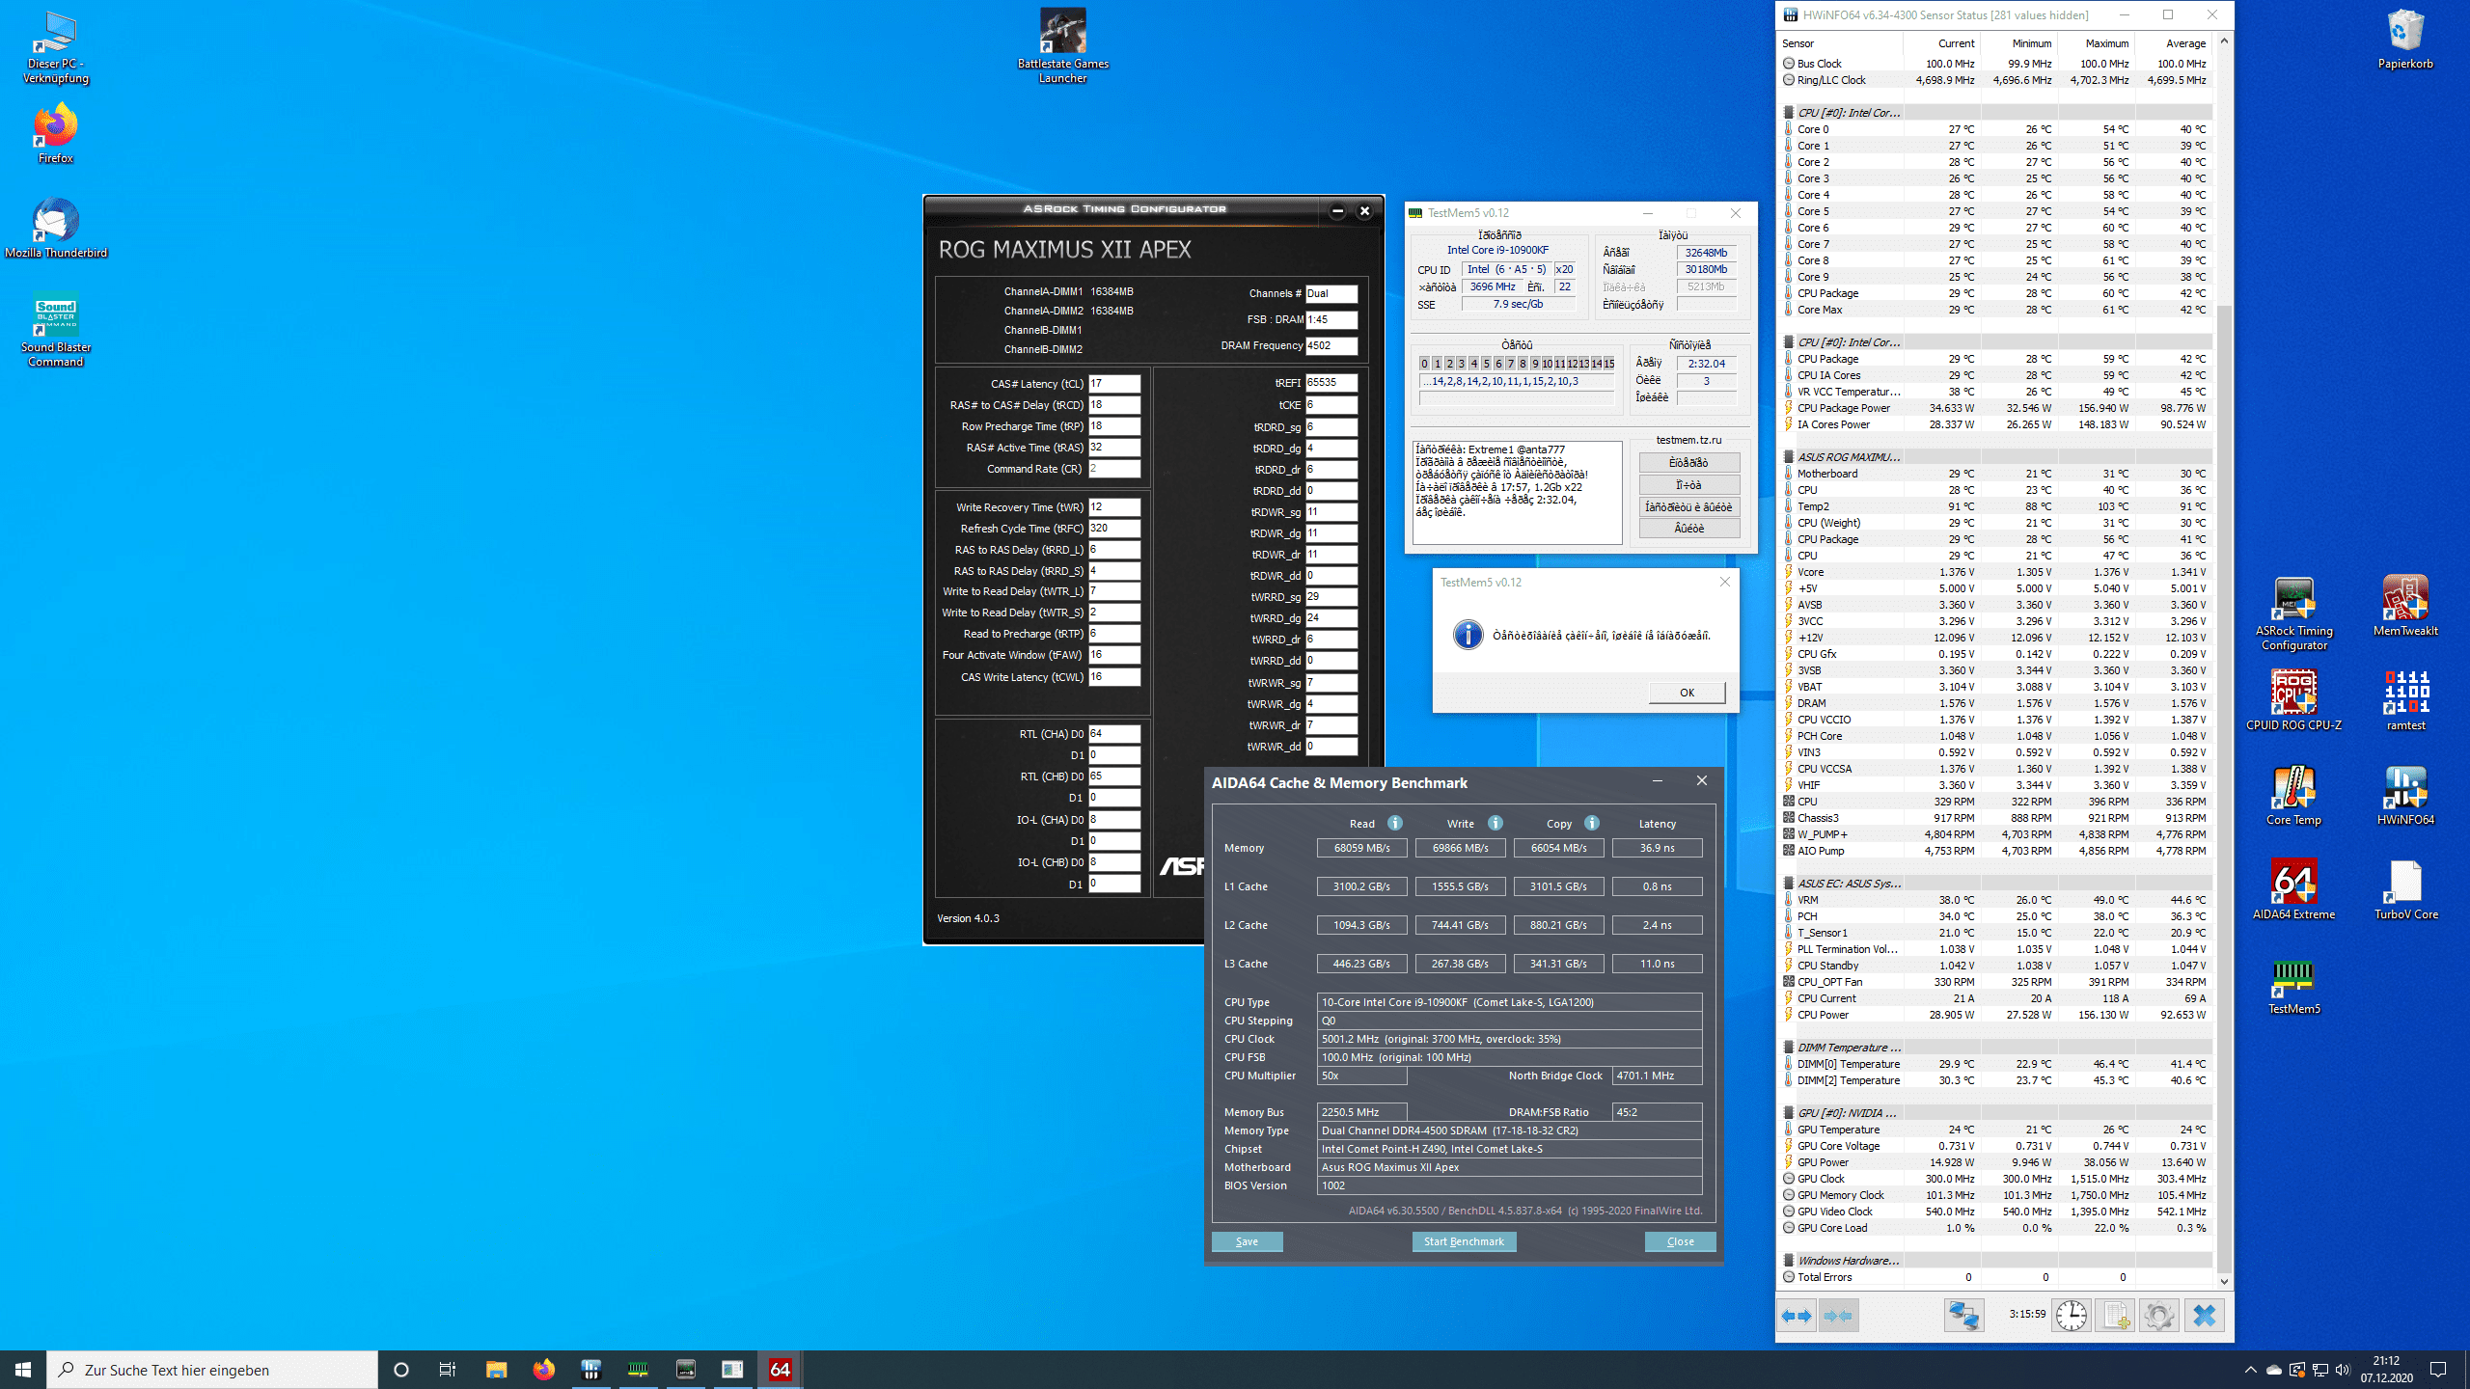Click Close in AIDA64 benchmark window
The width and height of the screenshot is (2470, 1389).
coord(1680,1241)
